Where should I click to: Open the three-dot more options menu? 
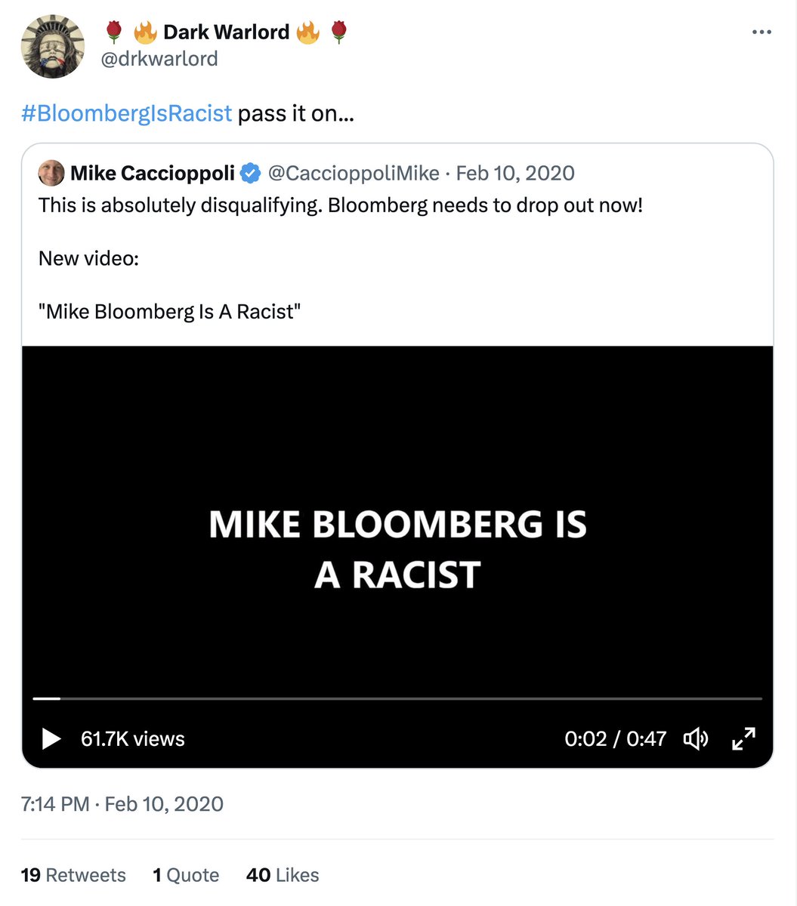[761, 32]
